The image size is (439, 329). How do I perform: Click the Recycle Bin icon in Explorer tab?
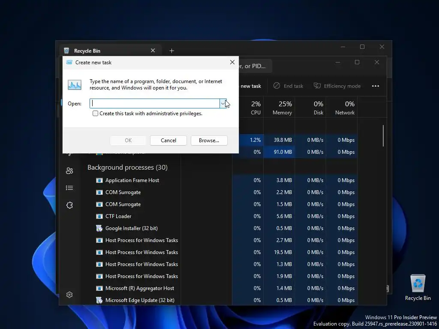pyautogui.click(x=66, y=51)
